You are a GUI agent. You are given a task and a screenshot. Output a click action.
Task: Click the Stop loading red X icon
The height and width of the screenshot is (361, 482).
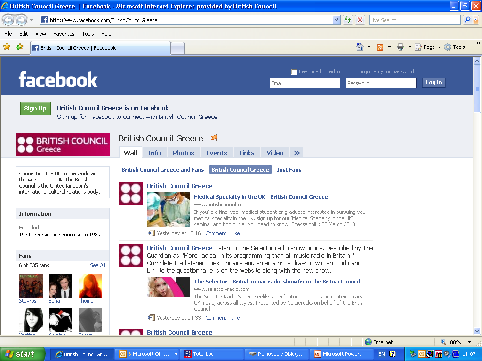(360, 20)
